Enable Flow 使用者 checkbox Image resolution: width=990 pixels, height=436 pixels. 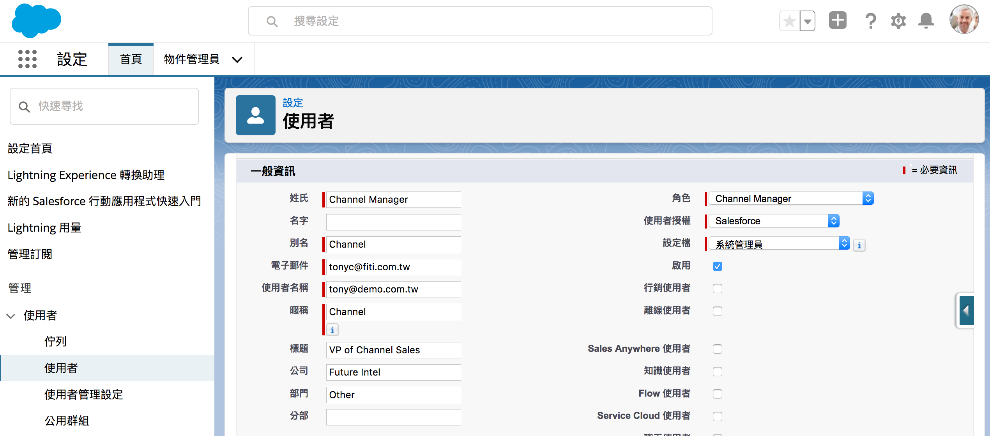[717, 394]
